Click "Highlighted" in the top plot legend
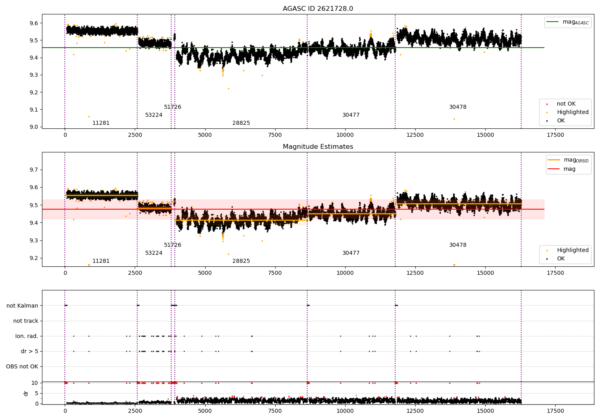The height and width of the screenshot is (420, 600). pyautogui.click(x=568, y=112)
